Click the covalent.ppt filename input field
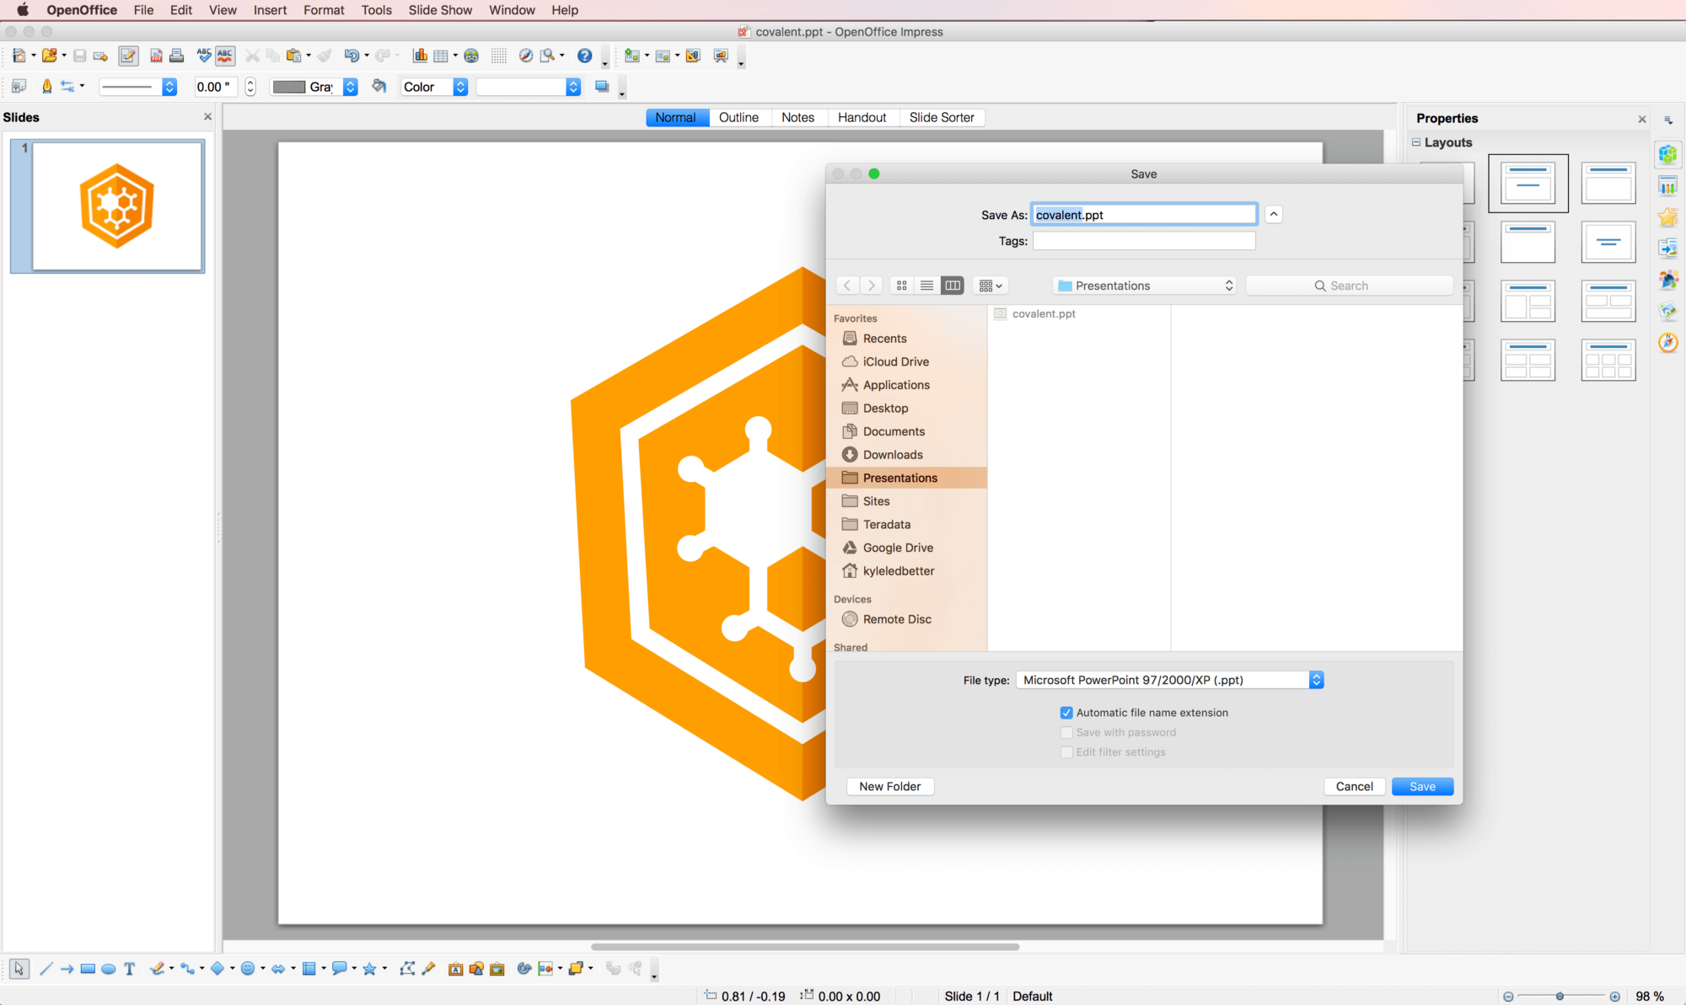 point(1143,214)
